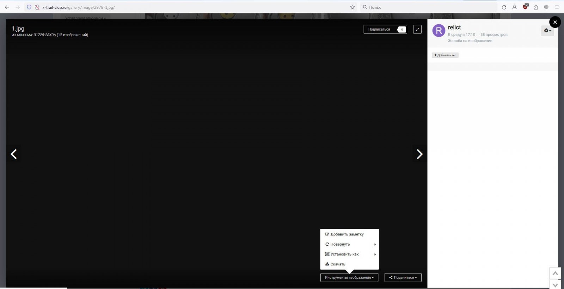The height and width of the screenshot is (289, 564).
Task: Open the Поделиться share dropdown
Action: point(403,278)
